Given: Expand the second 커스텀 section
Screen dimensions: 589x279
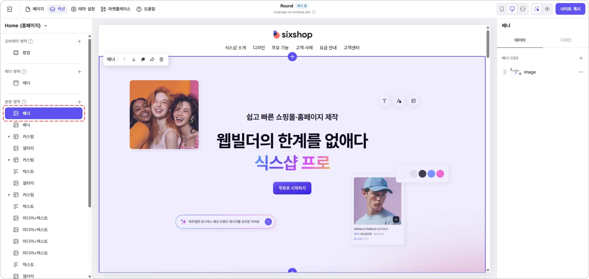Looking at the screenshot, I should pyautogui.click(x=9, y=160).
